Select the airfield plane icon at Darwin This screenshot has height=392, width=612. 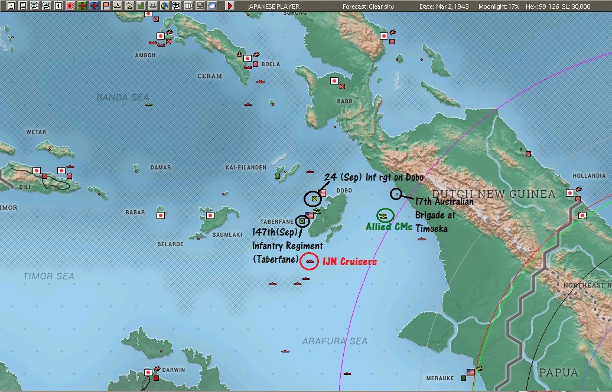pos(157,368)
